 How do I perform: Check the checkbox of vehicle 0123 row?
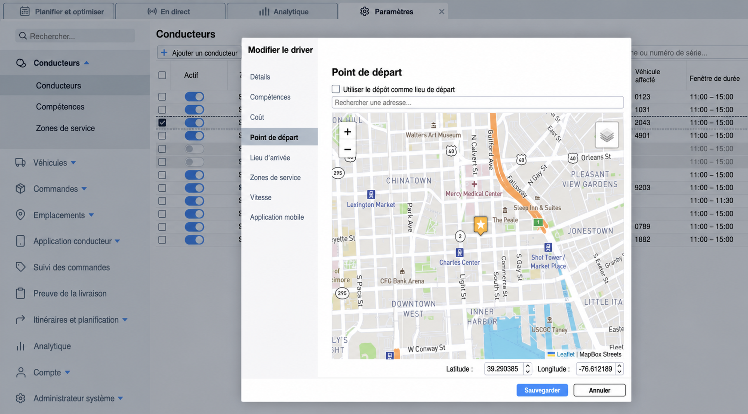(162, 97)
